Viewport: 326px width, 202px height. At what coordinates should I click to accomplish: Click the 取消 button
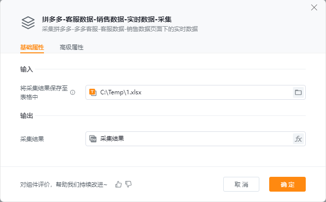pyautogui.click(x=241, y=184)
